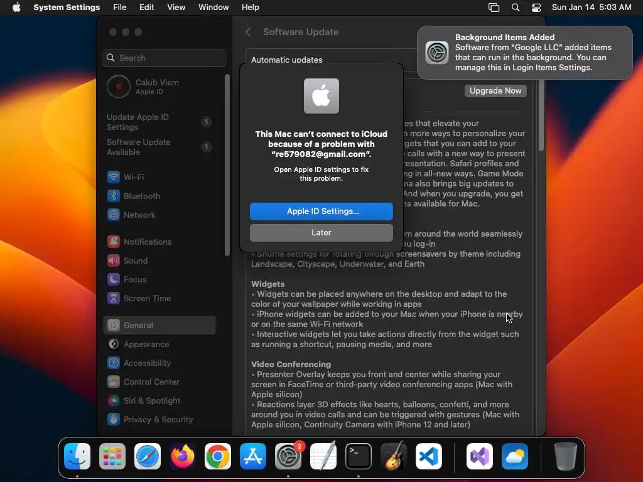Click the General gear icon
Screen dimensions: 643x482
pos(114,326)
